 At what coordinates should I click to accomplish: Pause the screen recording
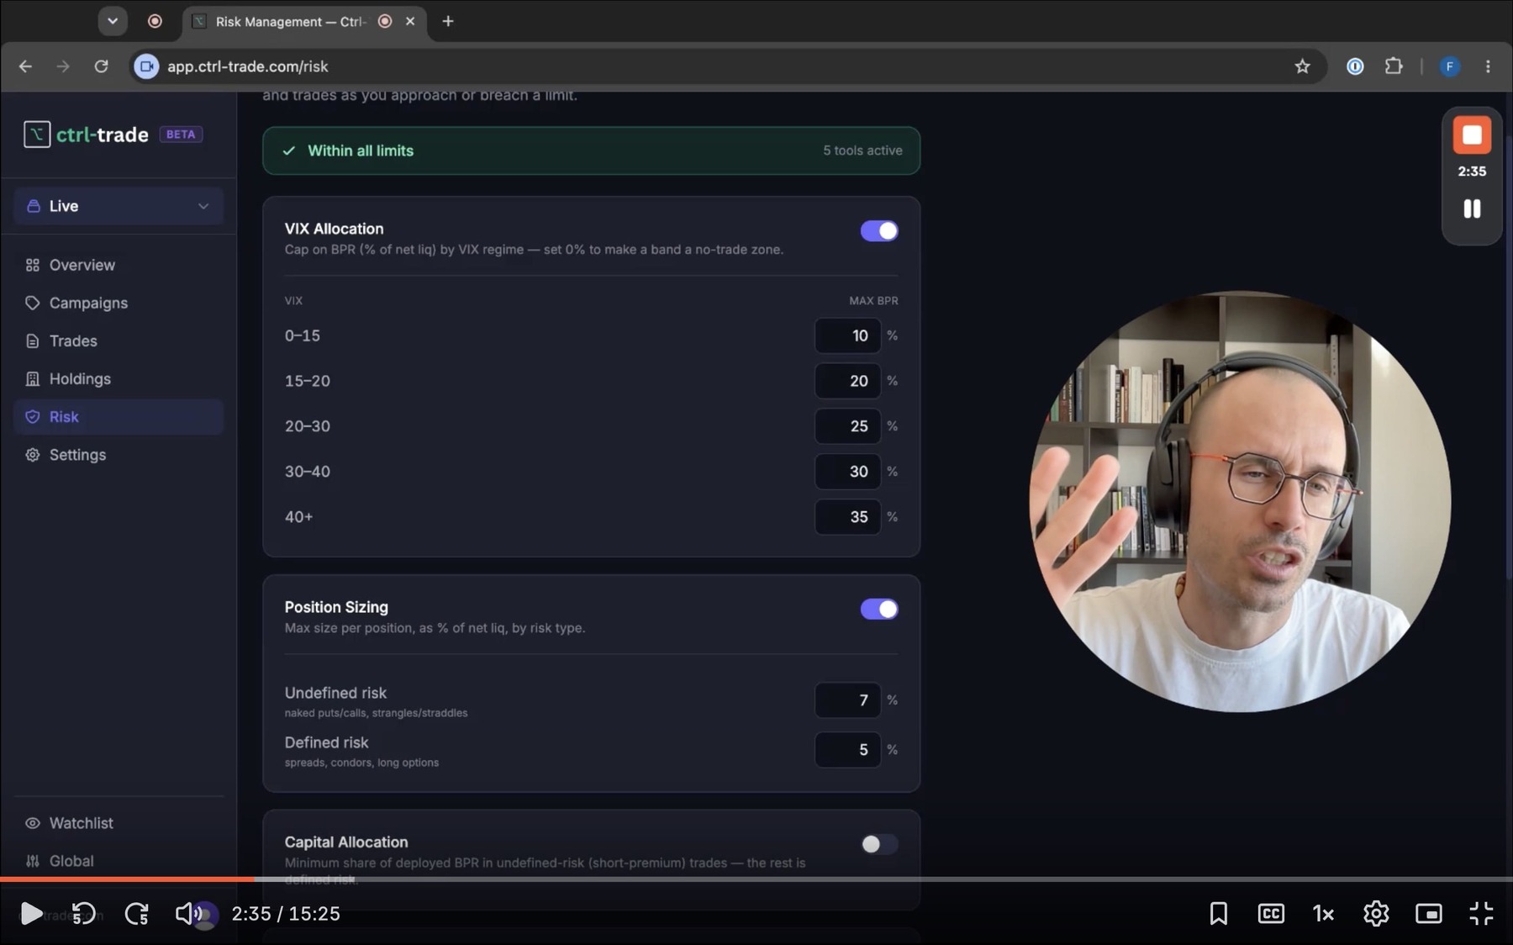point(1472,209)
